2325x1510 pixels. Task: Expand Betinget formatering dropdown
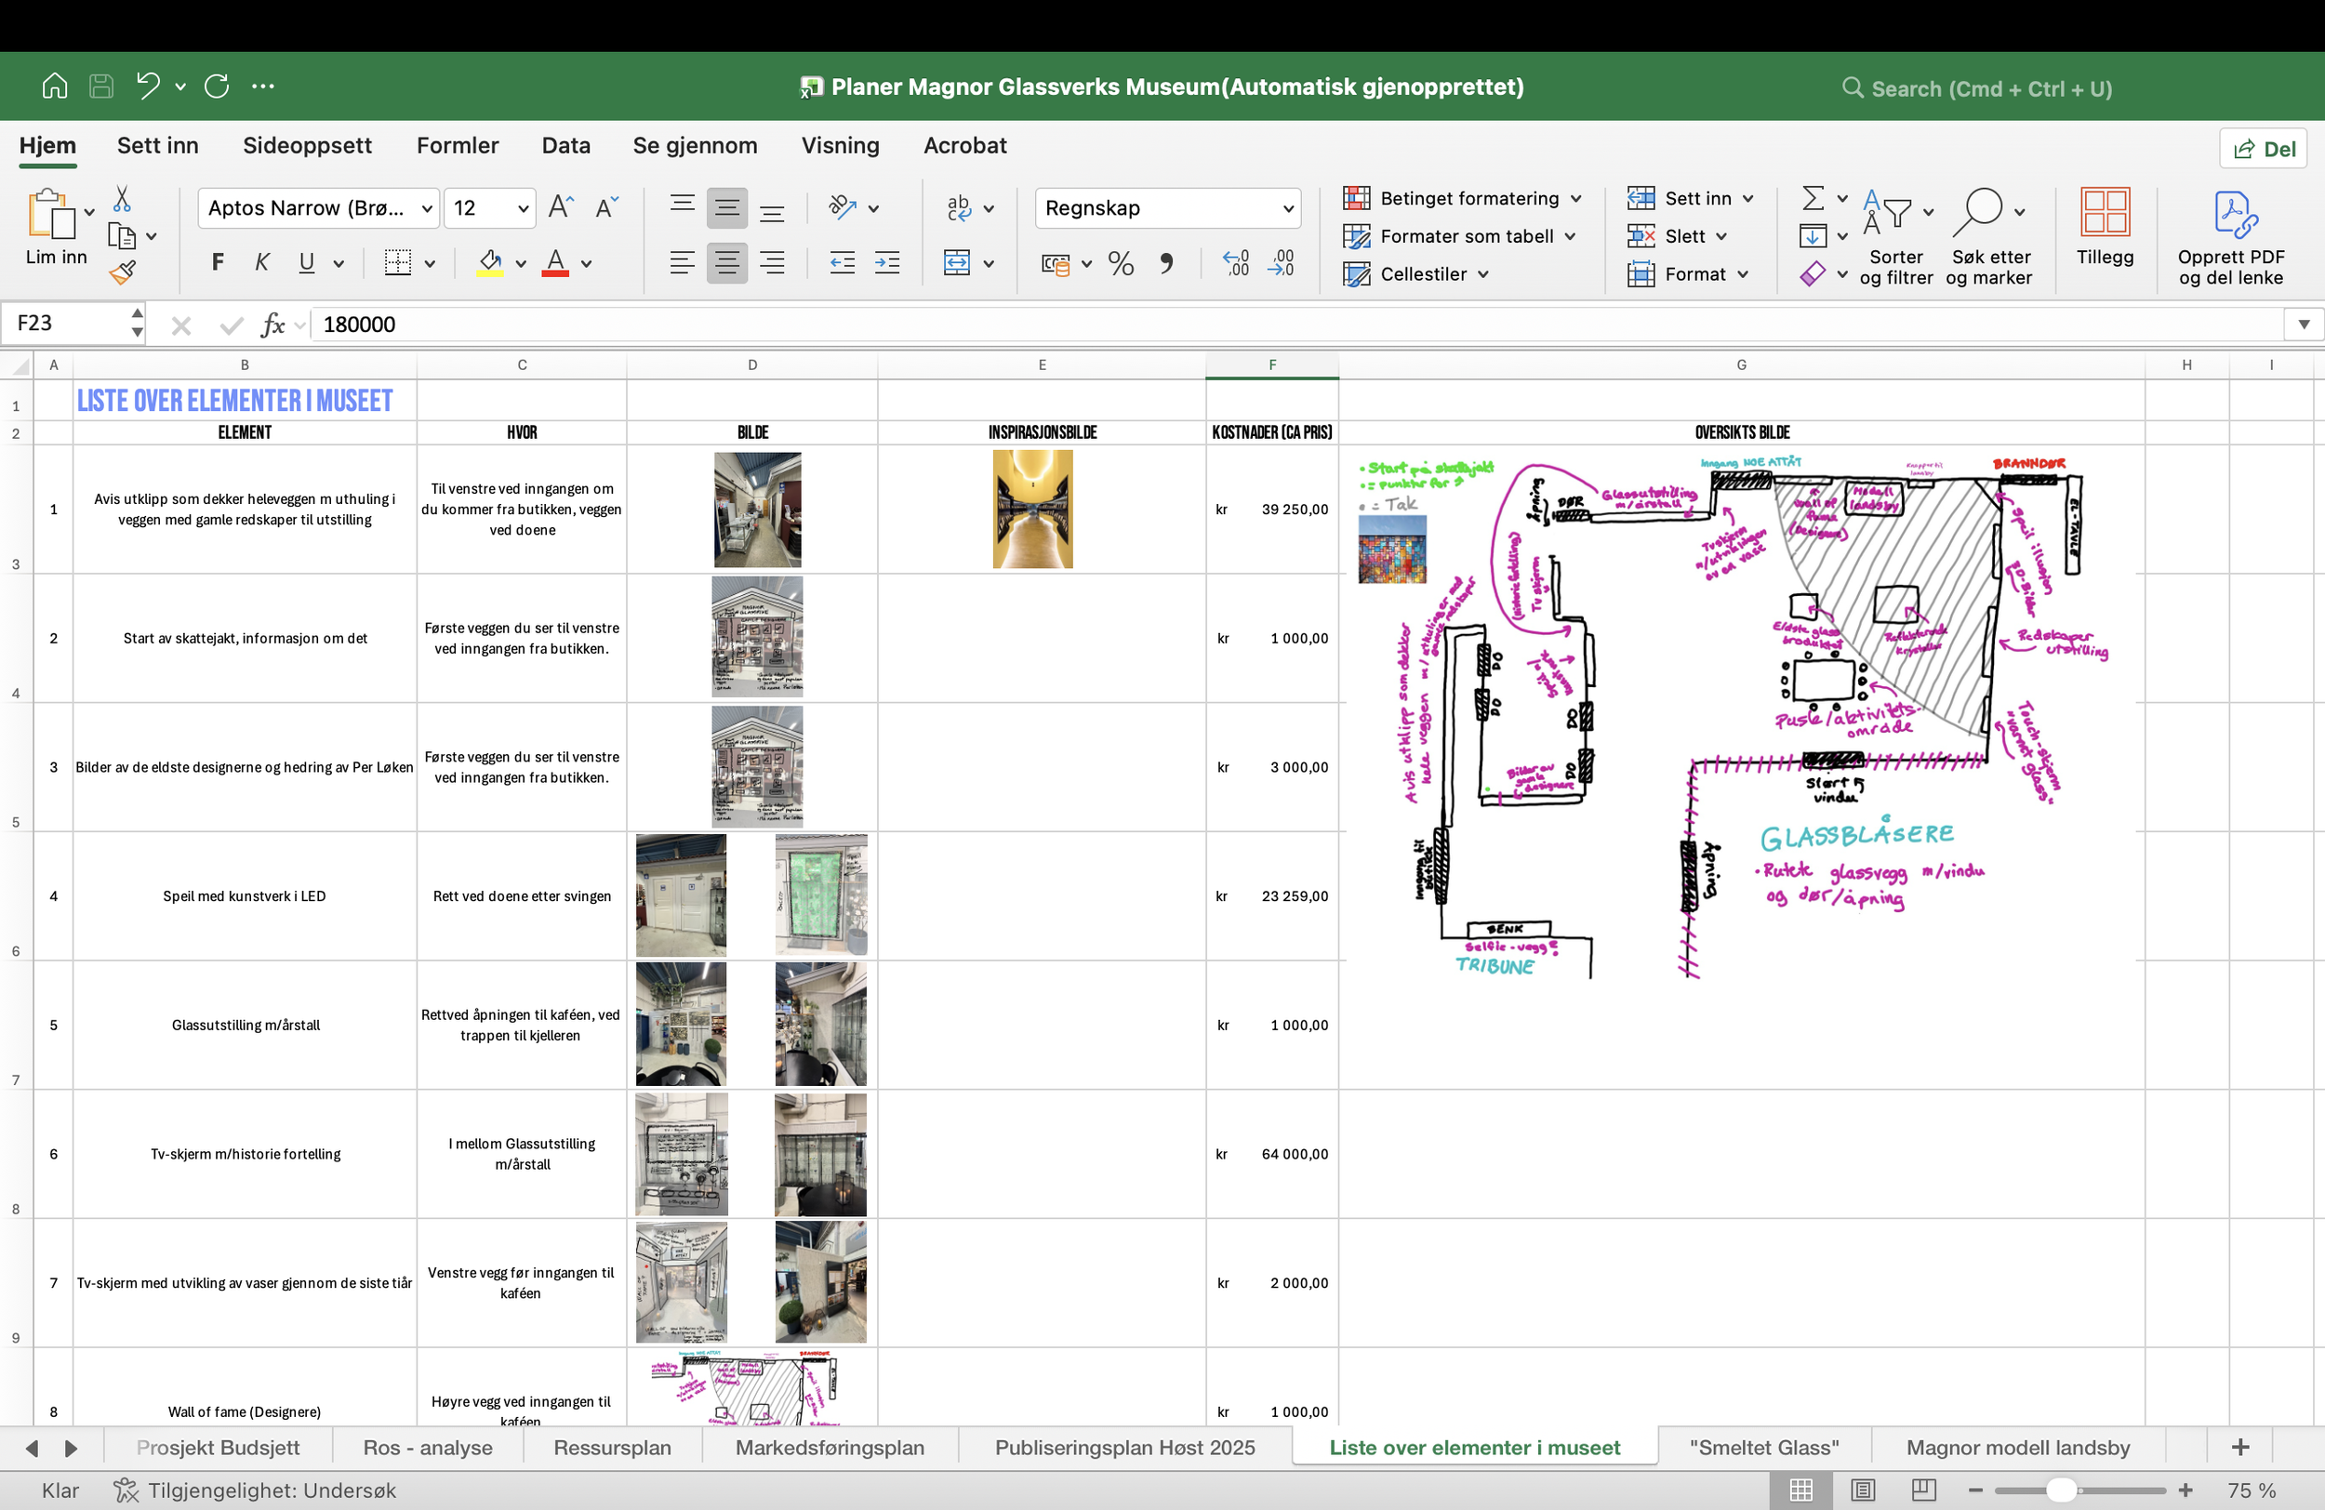(x=1574, y=198)
